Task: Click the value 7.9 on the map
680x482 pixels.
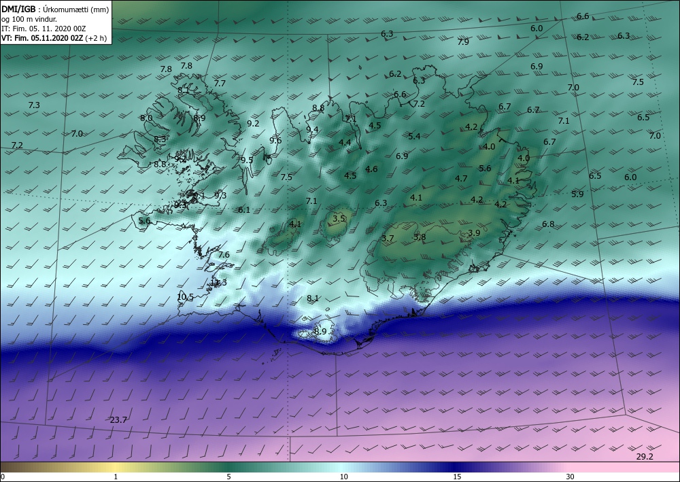Action: [x=463, y=42]
